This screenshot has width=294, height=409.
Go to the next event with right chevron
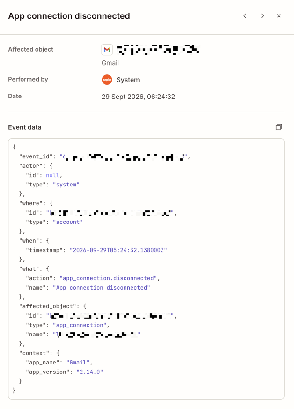tap(262, 16)
